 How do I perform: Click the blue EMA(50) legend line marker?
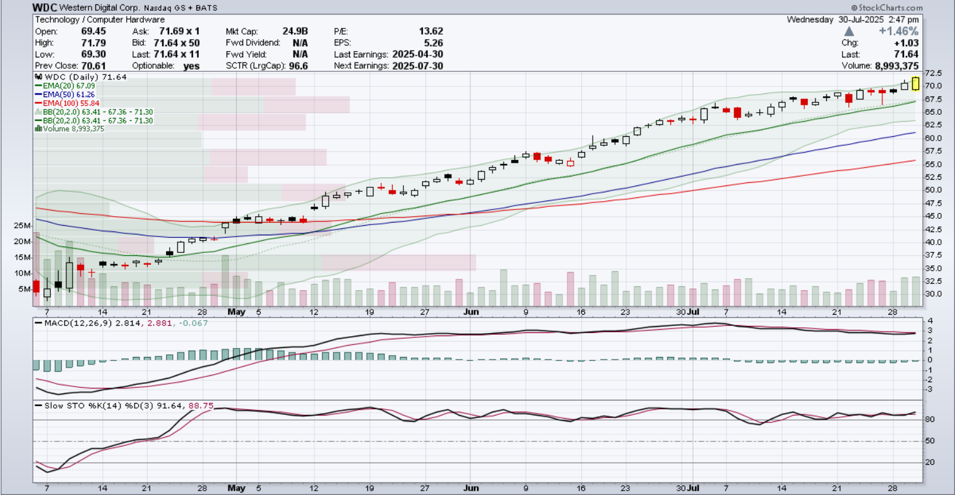(x=38, y=95)
